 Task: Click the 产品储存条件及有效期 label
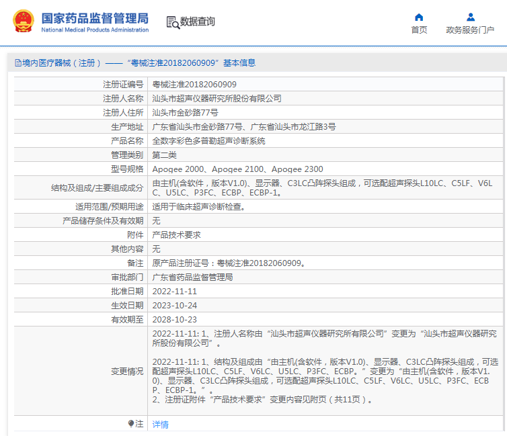[x=103, y=221]
